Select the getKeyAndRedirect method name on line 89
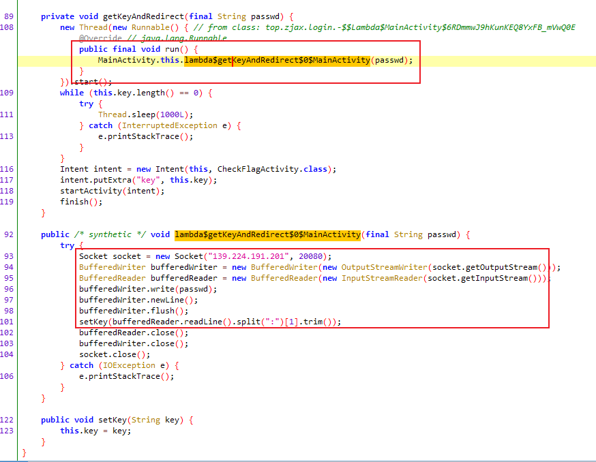596x462 pixels. (143, 17)
